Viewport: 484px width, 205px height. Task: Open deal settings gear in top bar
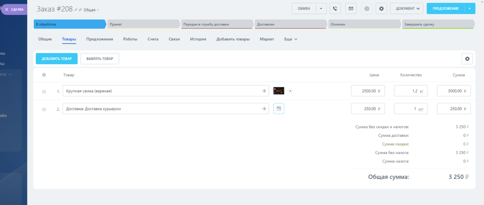(381, 9)
